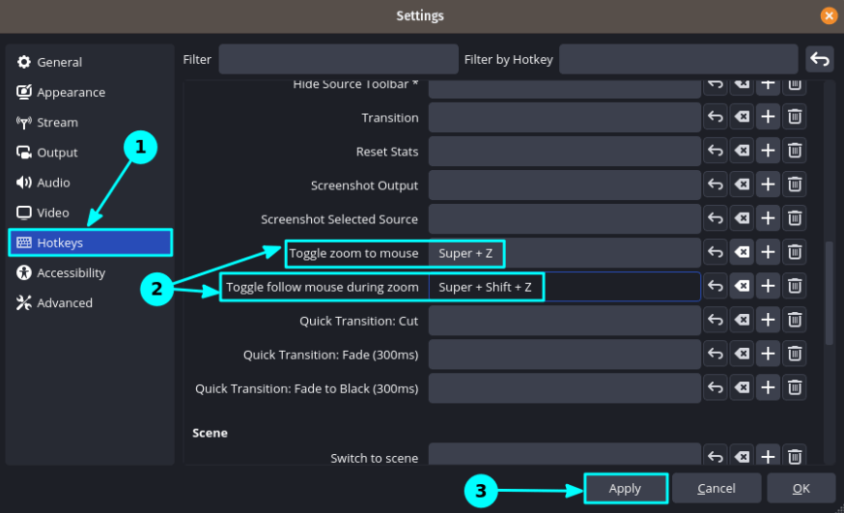Clear the Transition hotkey
This screenshot has width=844, height=513.
pyautogui.click(x=742, y=117)
